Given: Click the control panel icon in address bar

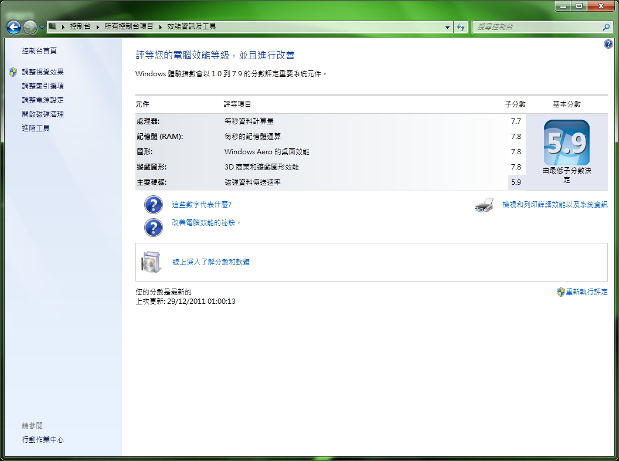Looking at the screenshot, I should pos(53,26).
